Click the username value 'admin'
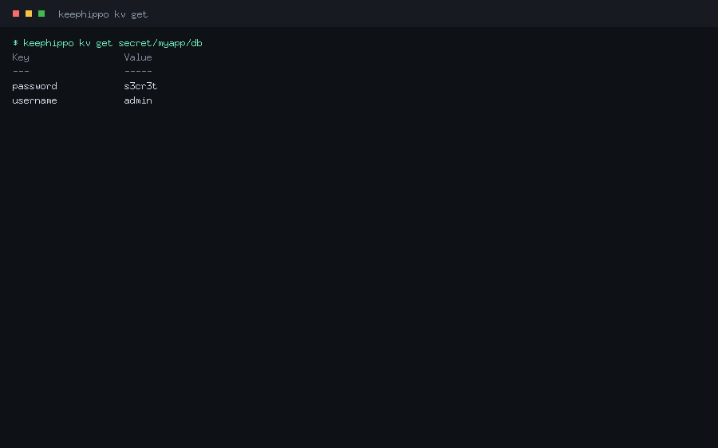The image size is (718, 448). [x=138, y=100]
